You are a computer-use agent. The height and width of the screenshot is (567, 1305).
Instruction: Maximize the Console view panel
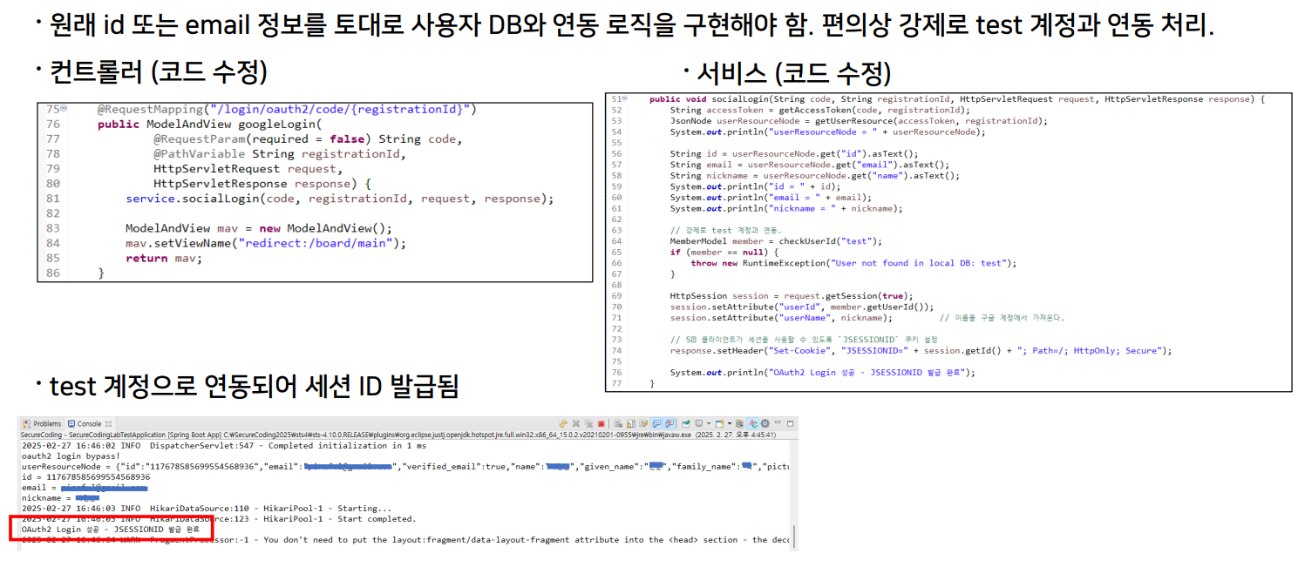(x=790, y=424)
